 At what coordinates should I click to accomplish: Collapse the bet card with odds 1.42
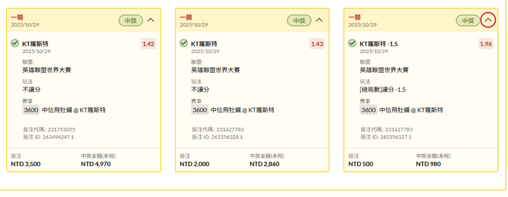tap(151, 20)
